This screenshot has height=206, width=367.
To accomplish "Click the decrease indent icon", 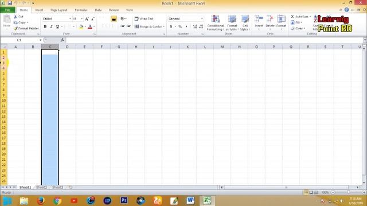I will click(122, 26).
